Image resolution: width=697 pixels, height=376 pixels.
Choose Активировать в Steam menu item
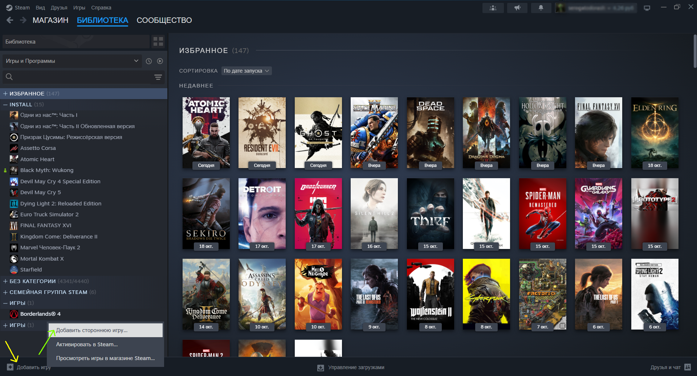click(87, 344)
